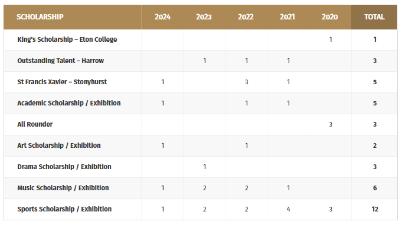Select Drama Scholarship / Exhibition row label
The image size is (402, 225).
point(64,167)
